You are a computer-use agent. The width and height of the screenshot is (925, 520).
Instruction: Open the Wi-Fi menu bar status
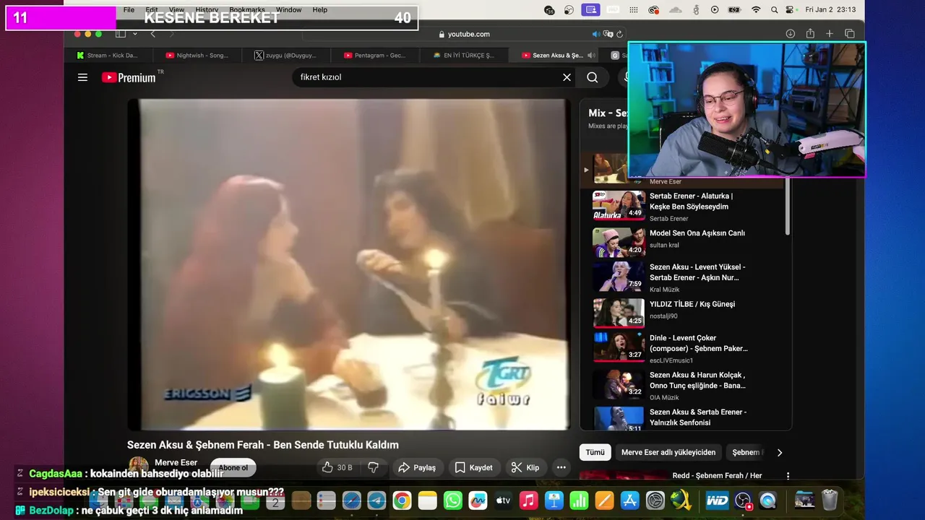(756, 10)
